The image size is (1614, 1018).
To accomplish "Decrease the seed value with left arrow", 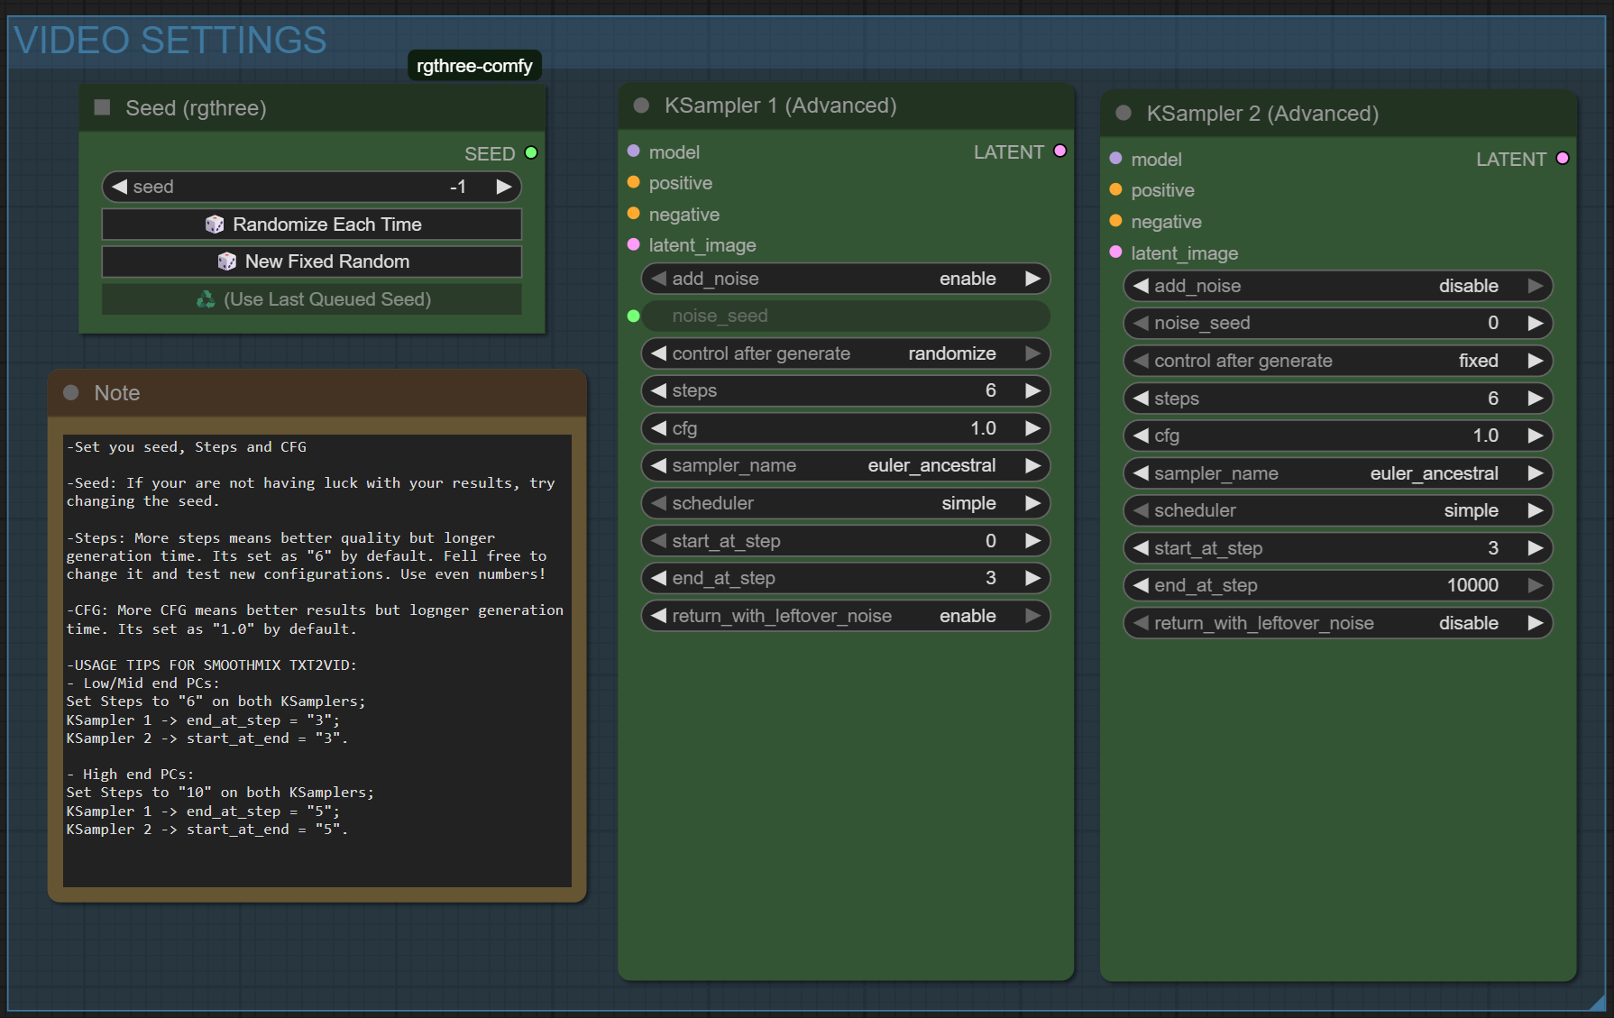I will 119,187.
